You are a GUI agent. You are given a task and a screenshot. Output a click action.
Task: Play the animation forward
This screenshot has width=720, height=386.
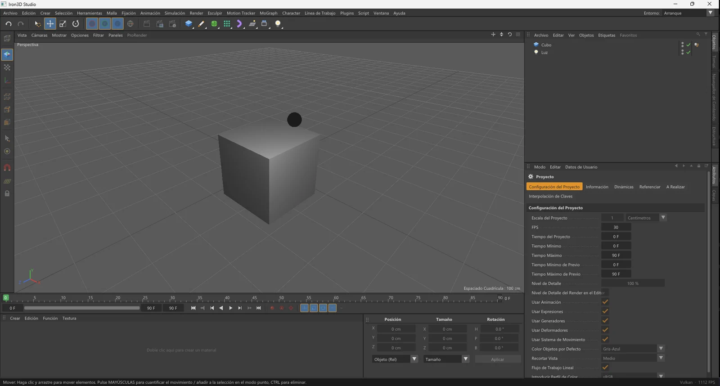(x=230, y=308)
